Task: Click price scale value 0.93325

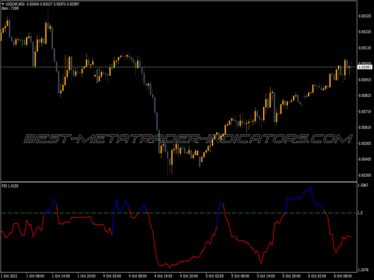Action: coord(365,16)
